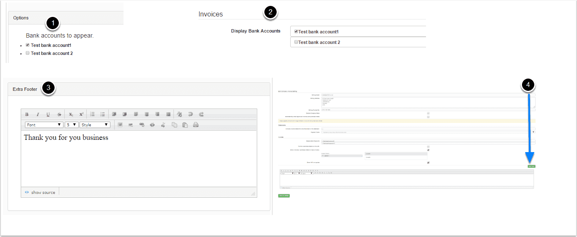The width and height of the screenshot is (577, 237).
Task: Apply Superscript formatting
Action: 82,114
